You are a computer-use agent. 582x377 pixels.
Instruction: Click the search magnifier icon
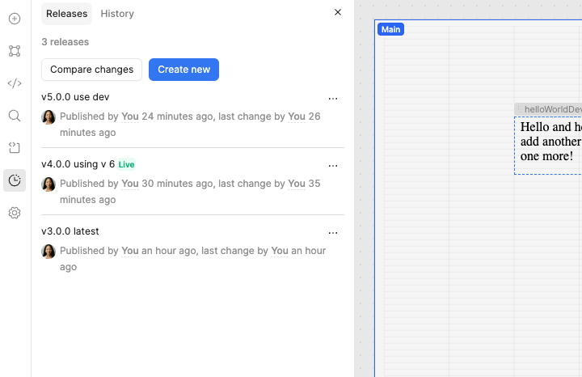15,116
